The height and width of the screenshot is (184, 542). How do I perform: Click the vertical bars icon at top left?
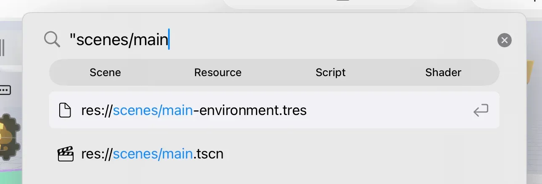pyautogui.click(x=2, y=48)
